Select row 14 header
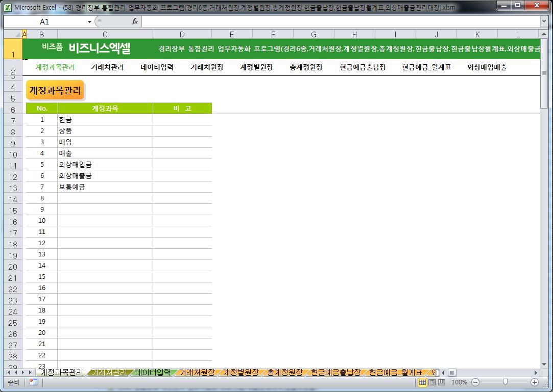 click(x=13, y=199)
